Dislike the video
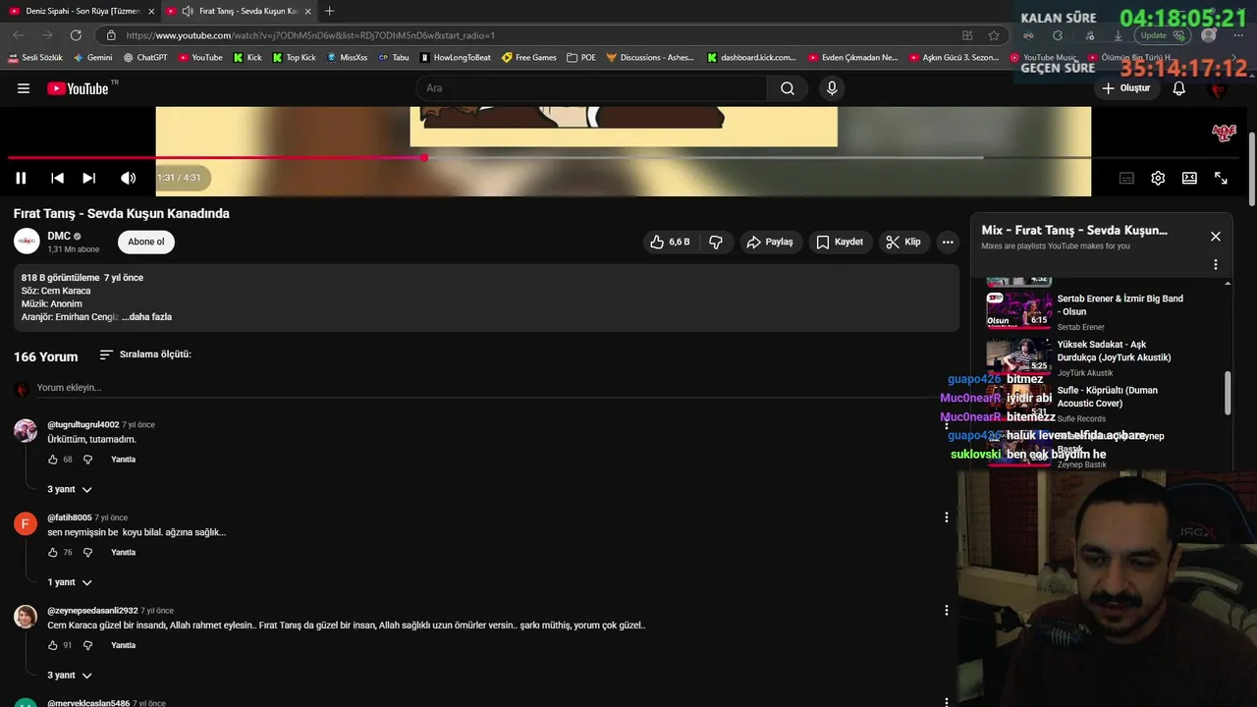1257x707 pixels. [716, 242]
